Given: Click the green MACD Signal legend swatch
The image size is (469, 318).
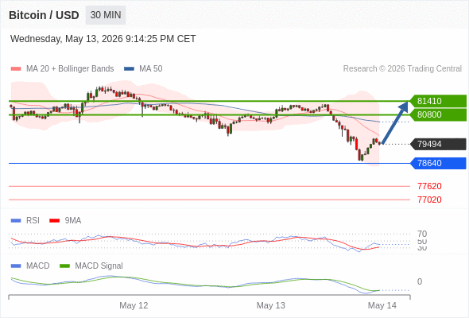Looking at the screenshot, I should click(64, 266).
